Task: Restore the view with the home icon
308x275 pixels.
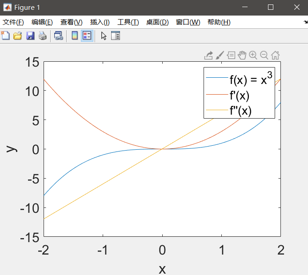Action: coord(275,55)
